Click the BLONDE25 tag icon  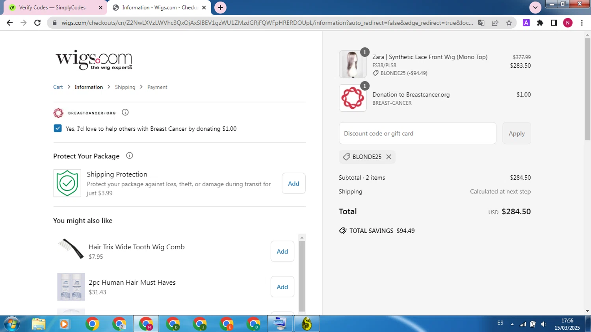[346, 157]
